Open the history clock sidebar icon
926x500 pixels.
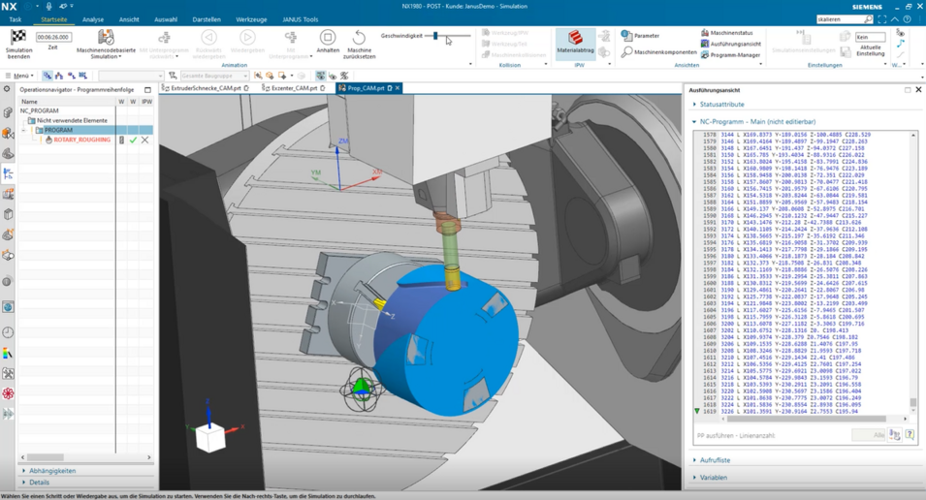click(x=8, y=333)
